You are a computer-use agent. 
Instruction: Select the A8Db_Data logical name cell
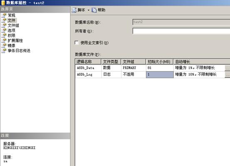pos(88,68)
